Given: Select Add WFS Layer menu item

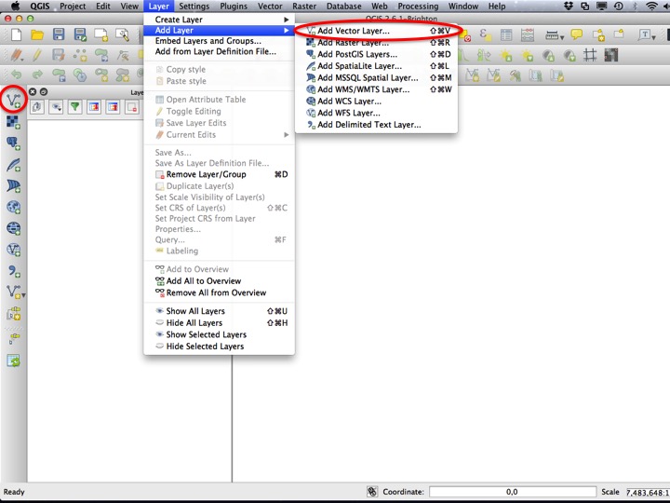Looking at the screenshot, I should pos(376,113).
